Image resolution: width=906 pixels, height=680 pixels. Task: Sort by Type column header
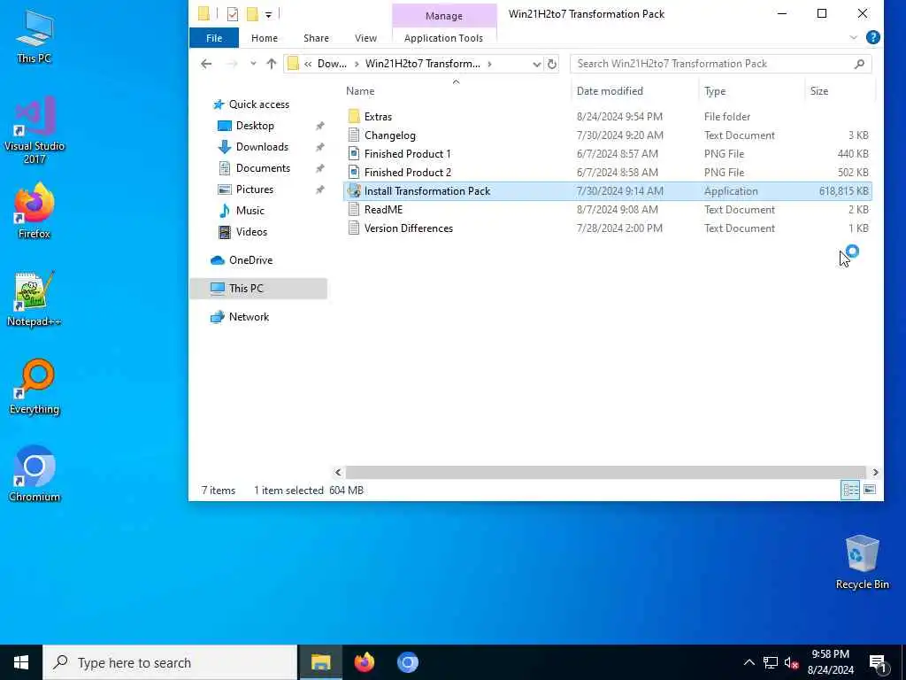pyautogui.click(x=751, y=91)
